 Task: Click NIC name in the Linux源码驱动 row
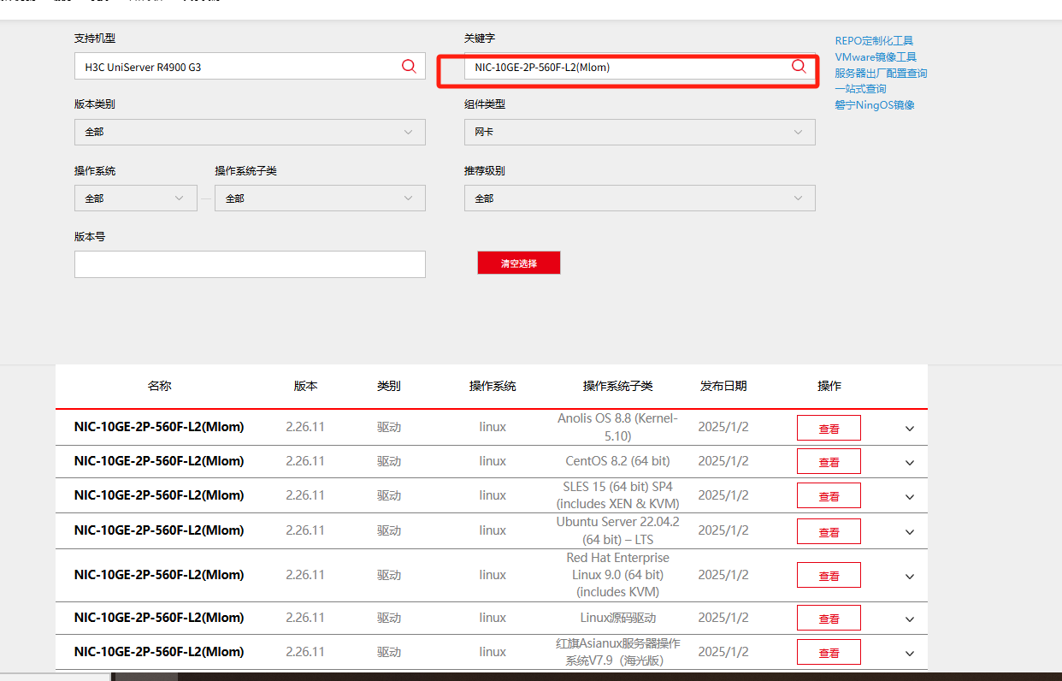point(159,618)
